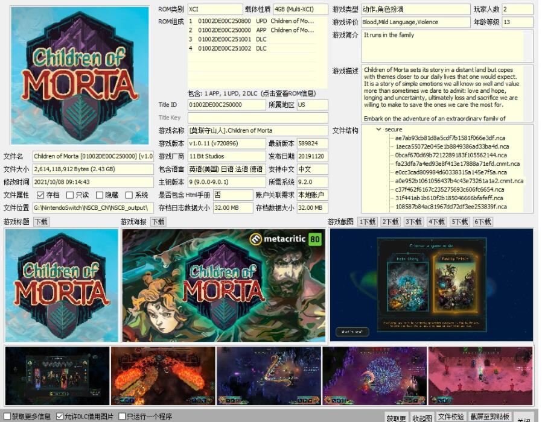Select ROM row 01002DE00C251001 DLC
The height and width of the screenshot is (422, 542).
(252, 39)
